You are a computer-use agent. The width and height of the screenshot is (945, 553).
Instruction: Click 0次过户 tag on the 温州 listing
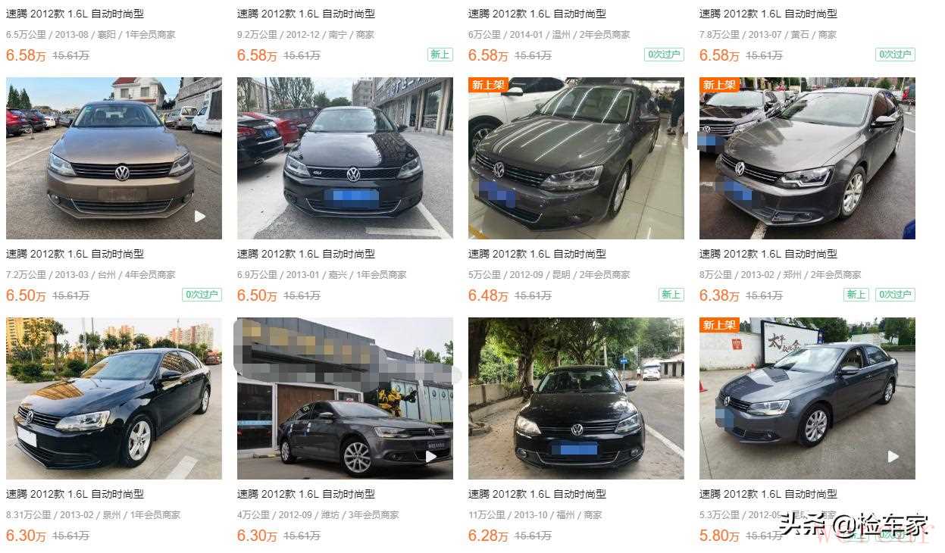click(664, 55)
